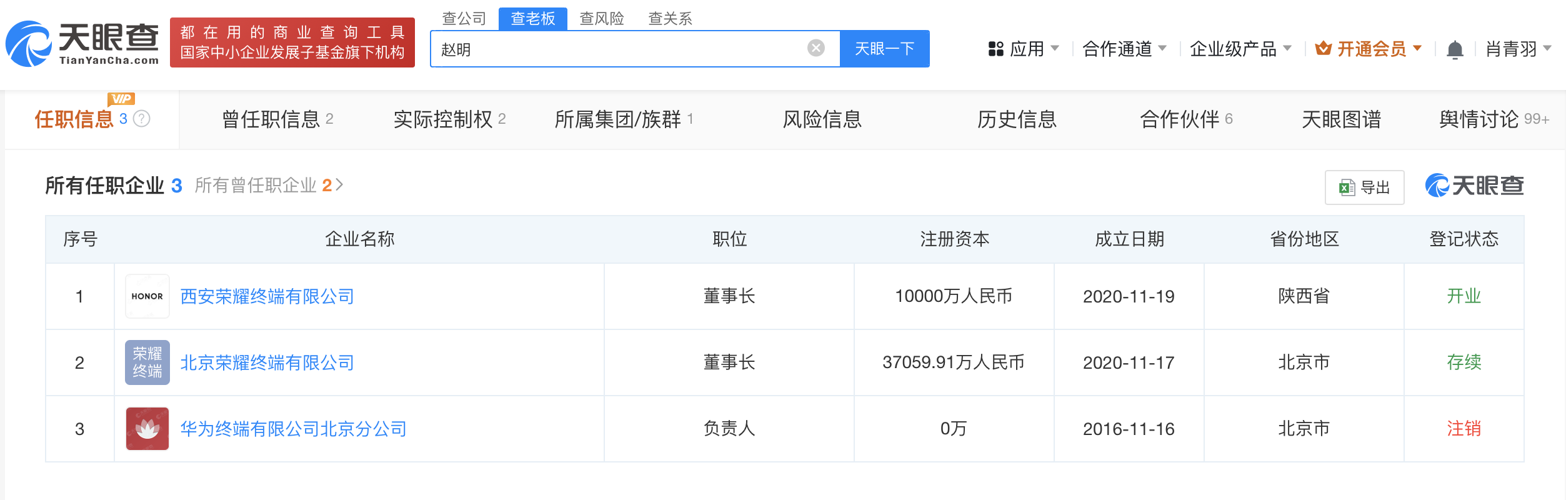Select the 曾任职信息 tab
The height and width of the screenshot is (500, 1566).
tap(277, 119)
